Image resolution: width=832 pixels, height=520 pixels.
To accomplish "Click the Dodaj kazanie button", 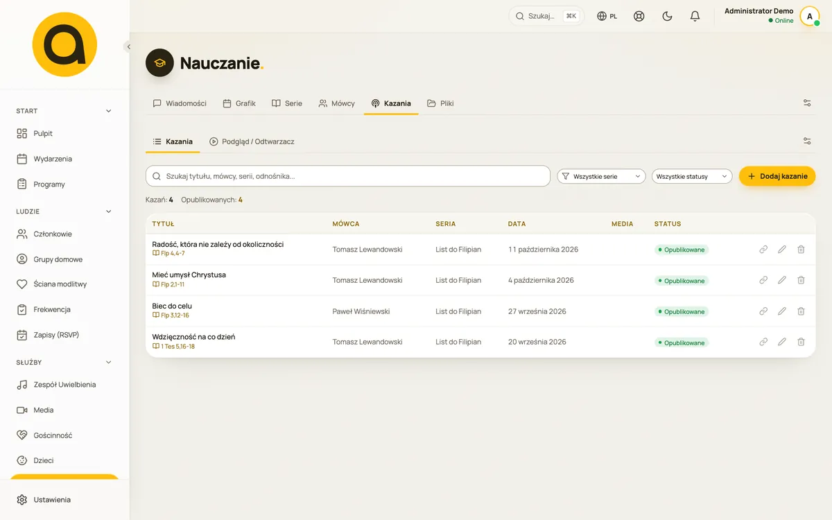I will tap(777, 176).
